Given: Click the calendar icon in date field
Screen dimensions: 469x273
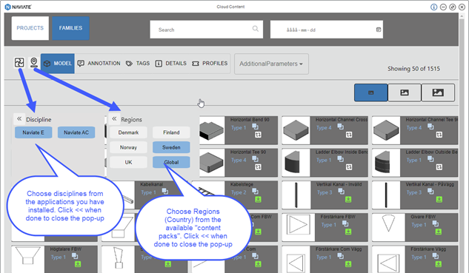Looking at the screenshot, I should coord(379,30).
